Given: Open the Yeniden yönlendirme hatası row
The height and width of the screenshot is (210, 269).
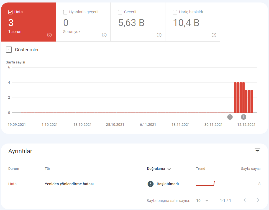Looking at the screenshot, I should pyautogui.click(x=134, y=184).
